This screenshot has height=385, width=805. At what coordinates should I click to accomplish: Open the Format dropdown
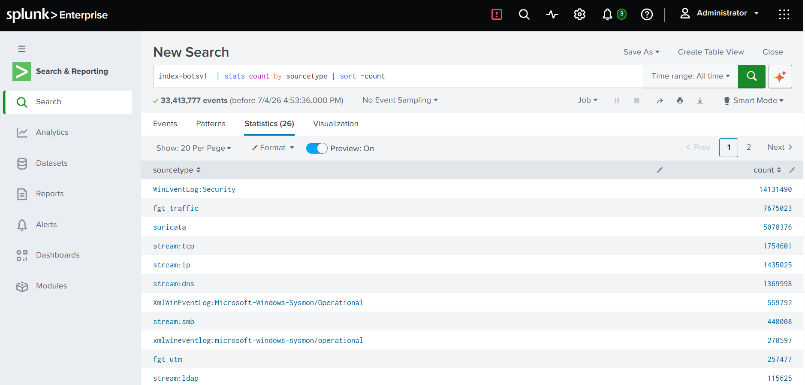point(273,148)
